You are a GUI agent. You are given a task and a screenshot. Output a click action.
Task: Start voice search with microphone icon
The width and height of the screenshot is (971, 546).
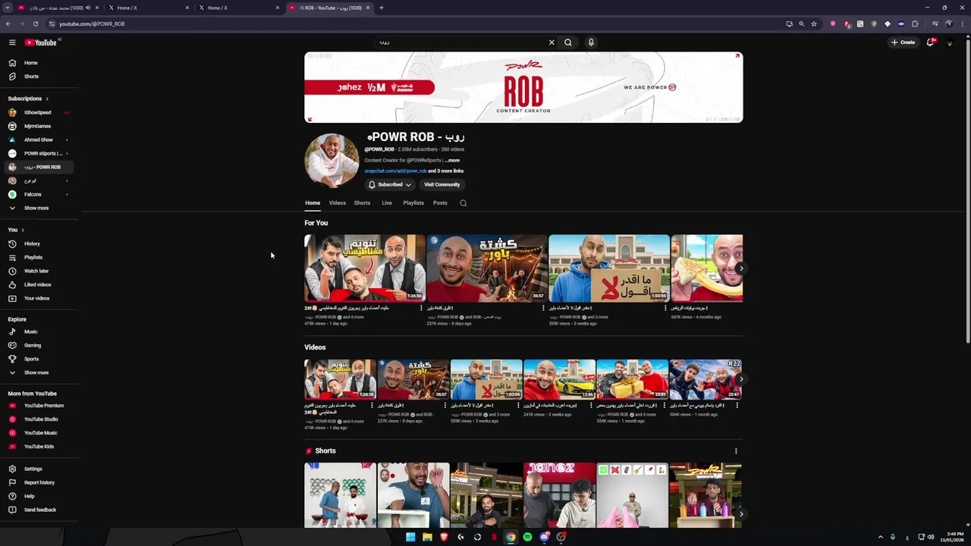[591, 42]
